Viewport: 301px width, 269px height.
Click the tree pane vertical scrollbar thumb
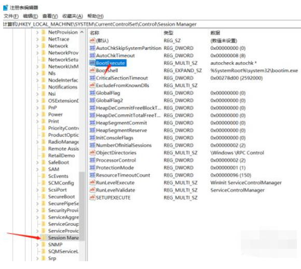coord(82,206)
